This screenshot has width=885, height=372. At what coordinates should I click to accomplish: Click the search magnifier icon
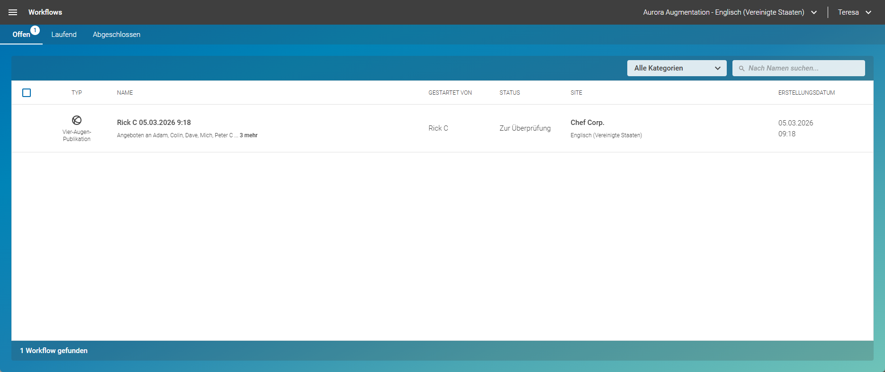coord(741,68)
